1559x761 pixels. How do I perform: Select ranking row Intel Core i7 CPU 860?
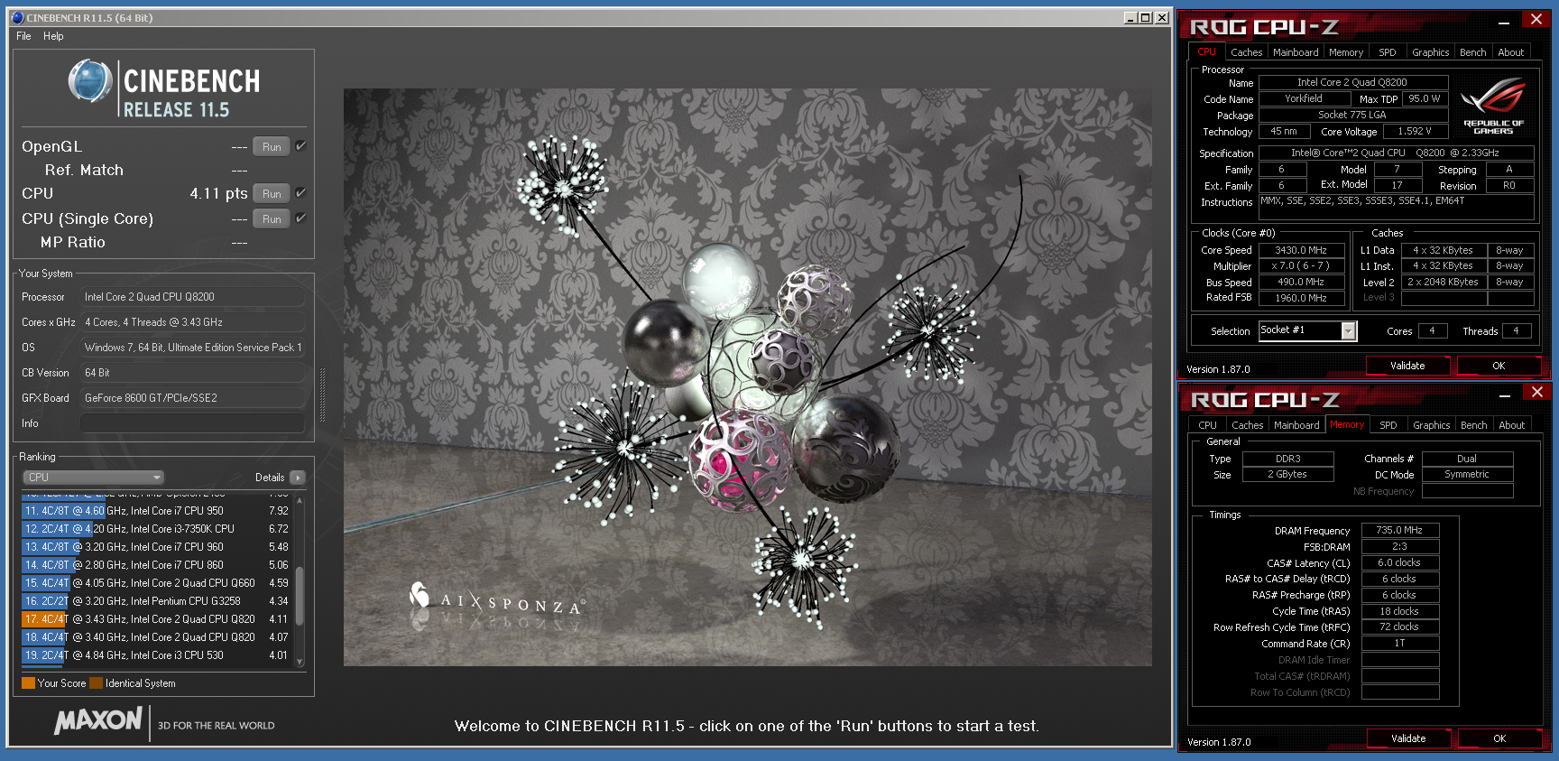point(156,565)
